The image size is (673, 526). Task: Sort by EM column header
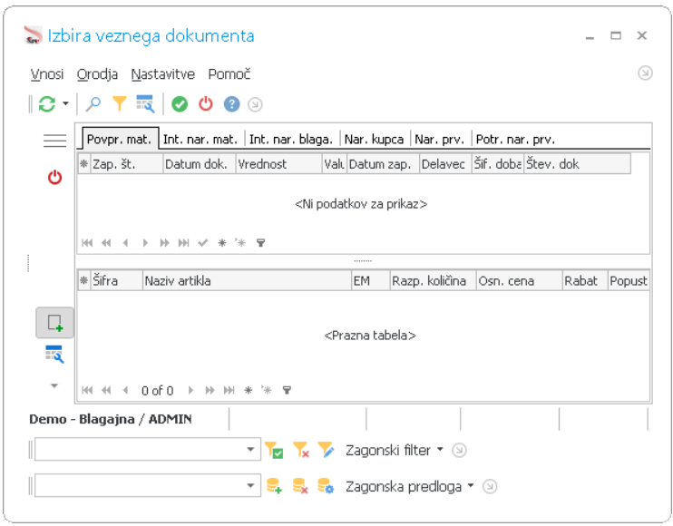pos(370,280)
